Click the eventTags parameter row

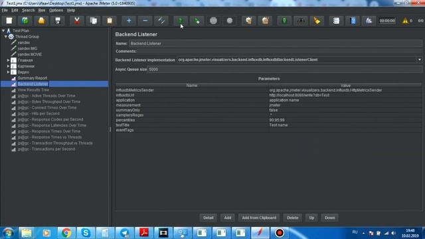(x=268, y=130)
